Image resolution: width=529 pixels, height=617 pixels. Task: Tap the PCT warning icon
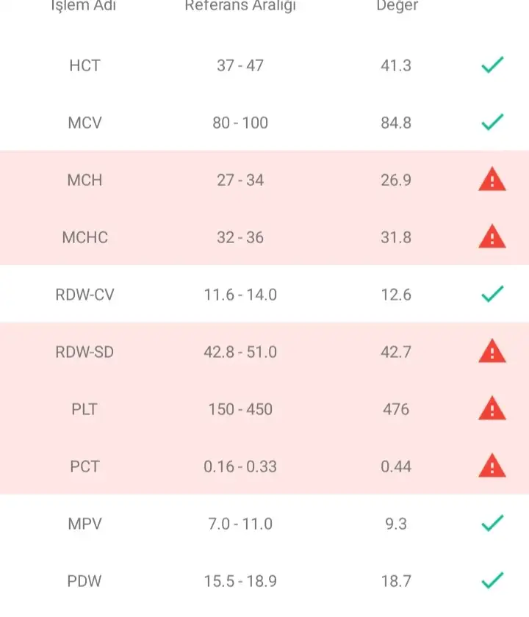(492, 466)
